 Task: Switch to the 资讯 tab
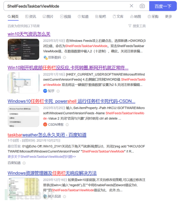pos(30,17)
